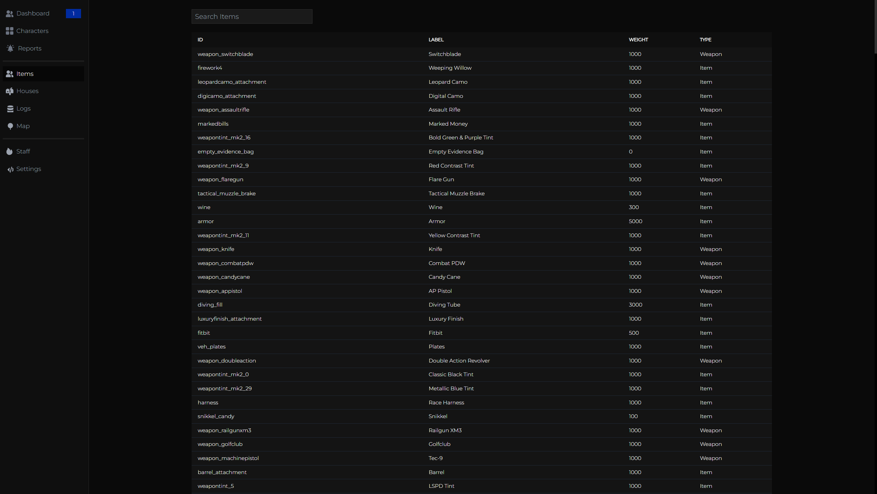Click the LABEL column header
This screenshot has height=494, width=877.
[436, 40]
